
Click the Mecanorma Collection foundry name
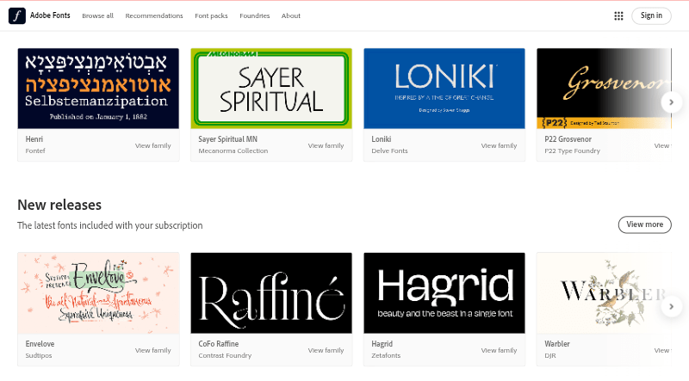233,151
